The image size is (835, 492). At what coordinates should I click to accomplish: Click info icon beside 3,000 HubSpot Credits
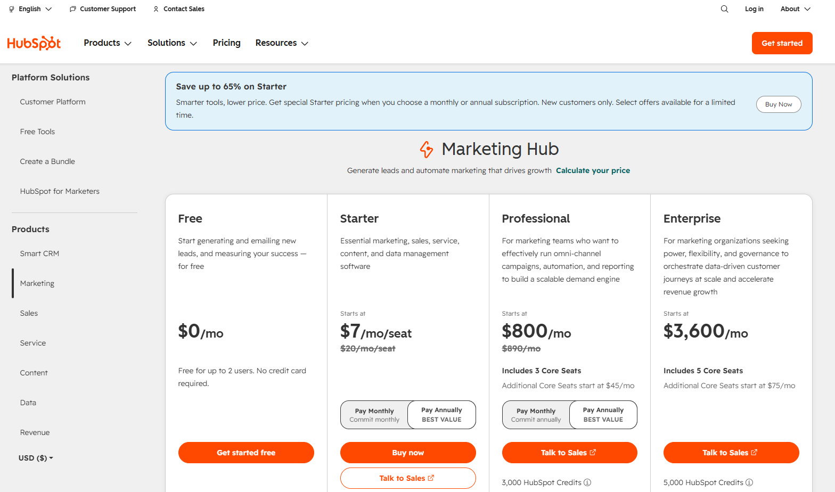click(x=587, y=482)
